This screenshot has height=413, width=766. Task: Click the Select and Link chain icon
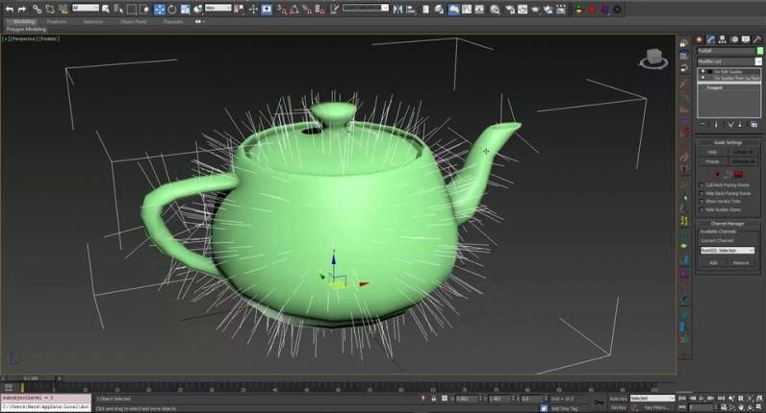pos(37,9)
